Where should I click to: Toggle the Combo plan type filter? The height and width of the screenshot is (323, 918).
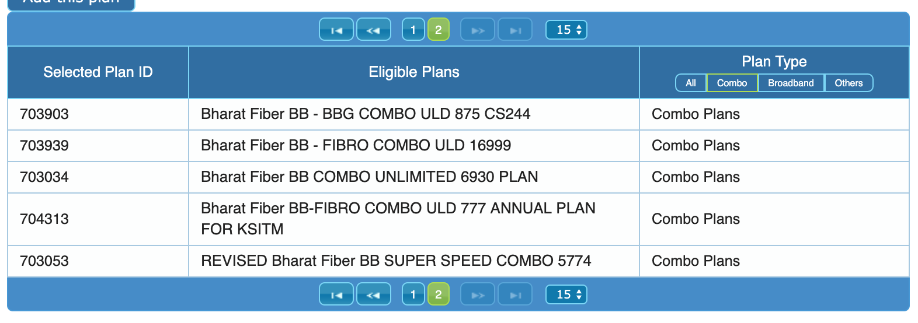(x=732, y=83)
